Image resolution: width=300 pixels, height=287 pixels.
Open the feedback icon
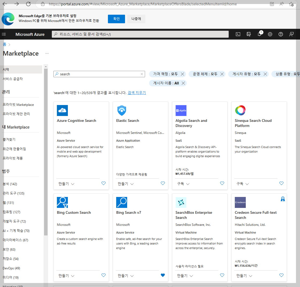(291, 34)
